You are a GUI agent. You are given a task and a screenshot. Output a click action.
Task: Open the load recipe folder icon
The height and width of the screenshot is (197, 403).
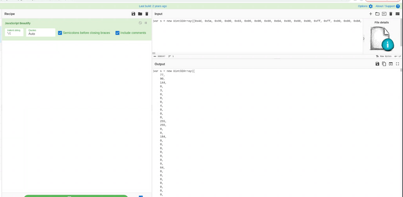click(140, 14)
